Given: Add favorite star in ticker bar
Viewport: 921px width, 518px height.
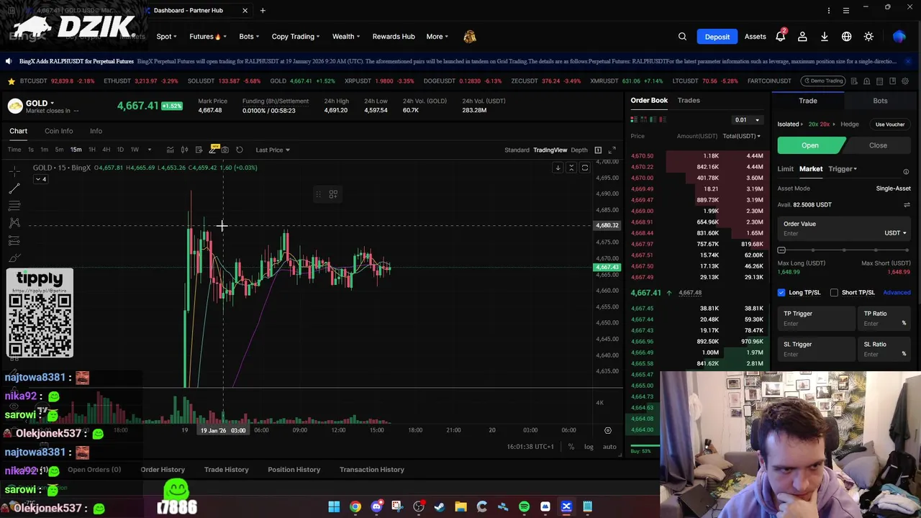Looking at the screenshot, I should click(11, 81).
